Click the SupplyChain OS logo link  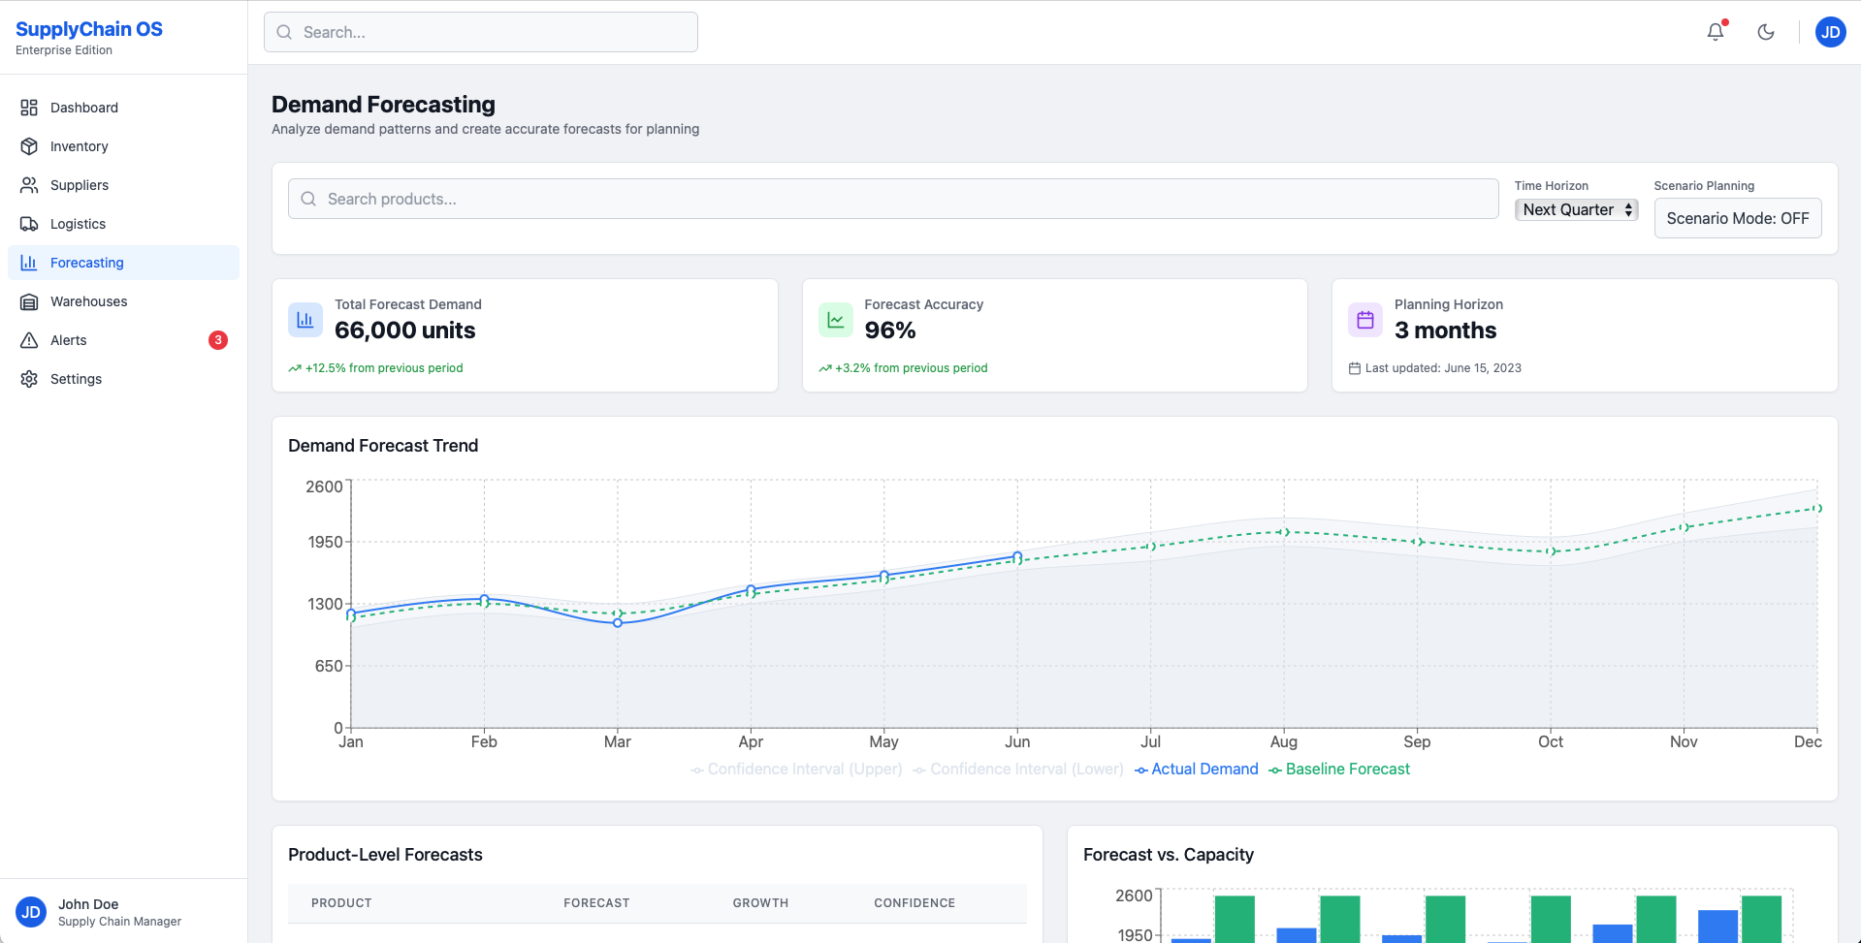tap(89, 29)
